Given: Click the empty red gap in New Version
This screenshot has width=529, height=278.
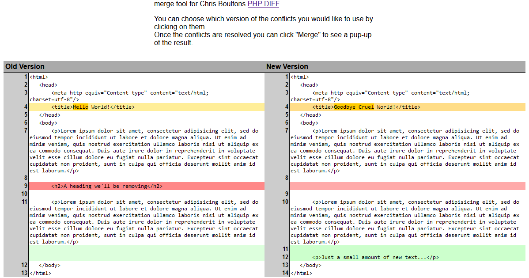Looking at the screenshot, I should [x=397, y=186].
